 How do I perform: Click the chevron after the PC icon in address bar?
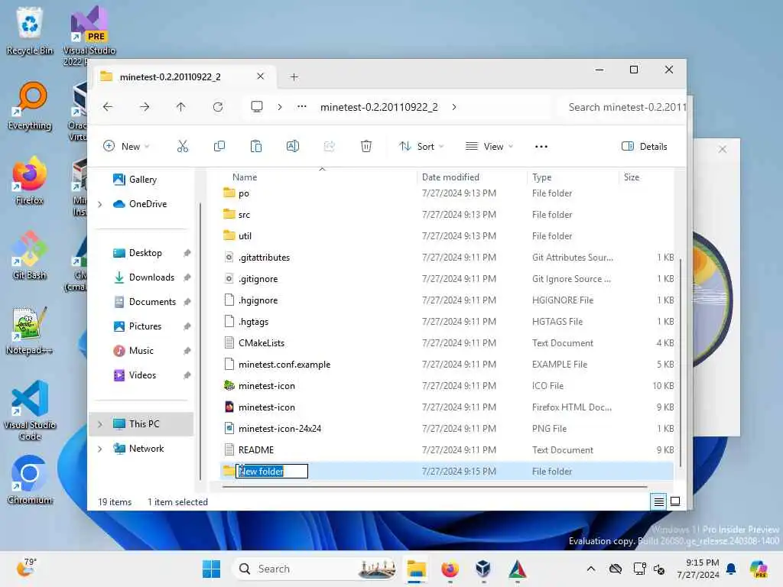tap(280, 107)
